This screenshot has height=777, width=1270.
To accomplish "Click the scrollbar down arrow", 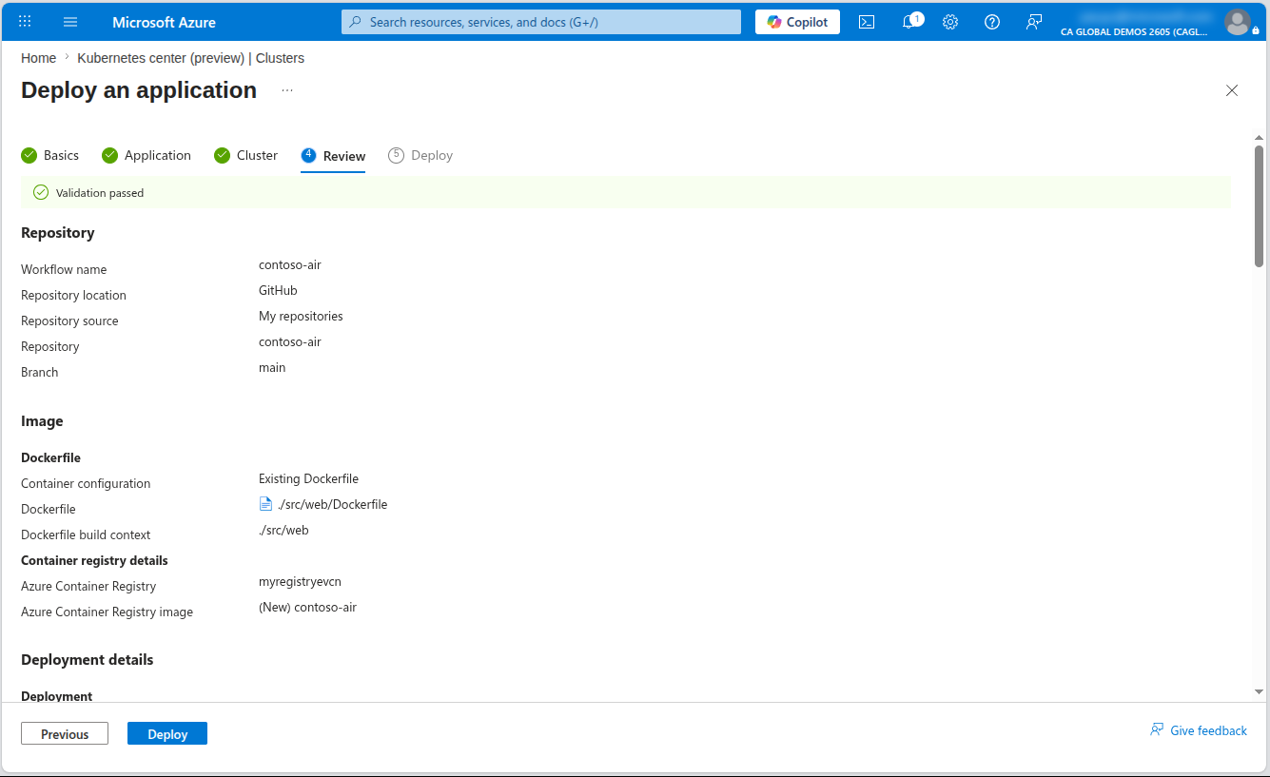I will coord(1259,691).
